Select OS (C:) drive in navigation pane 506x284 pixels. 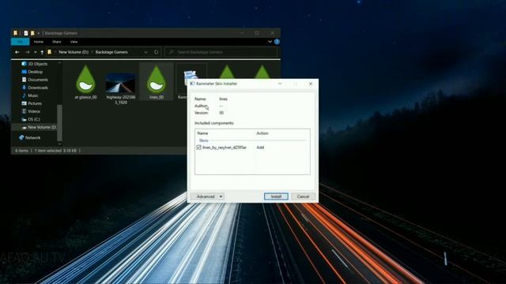[x=31, y=119]
